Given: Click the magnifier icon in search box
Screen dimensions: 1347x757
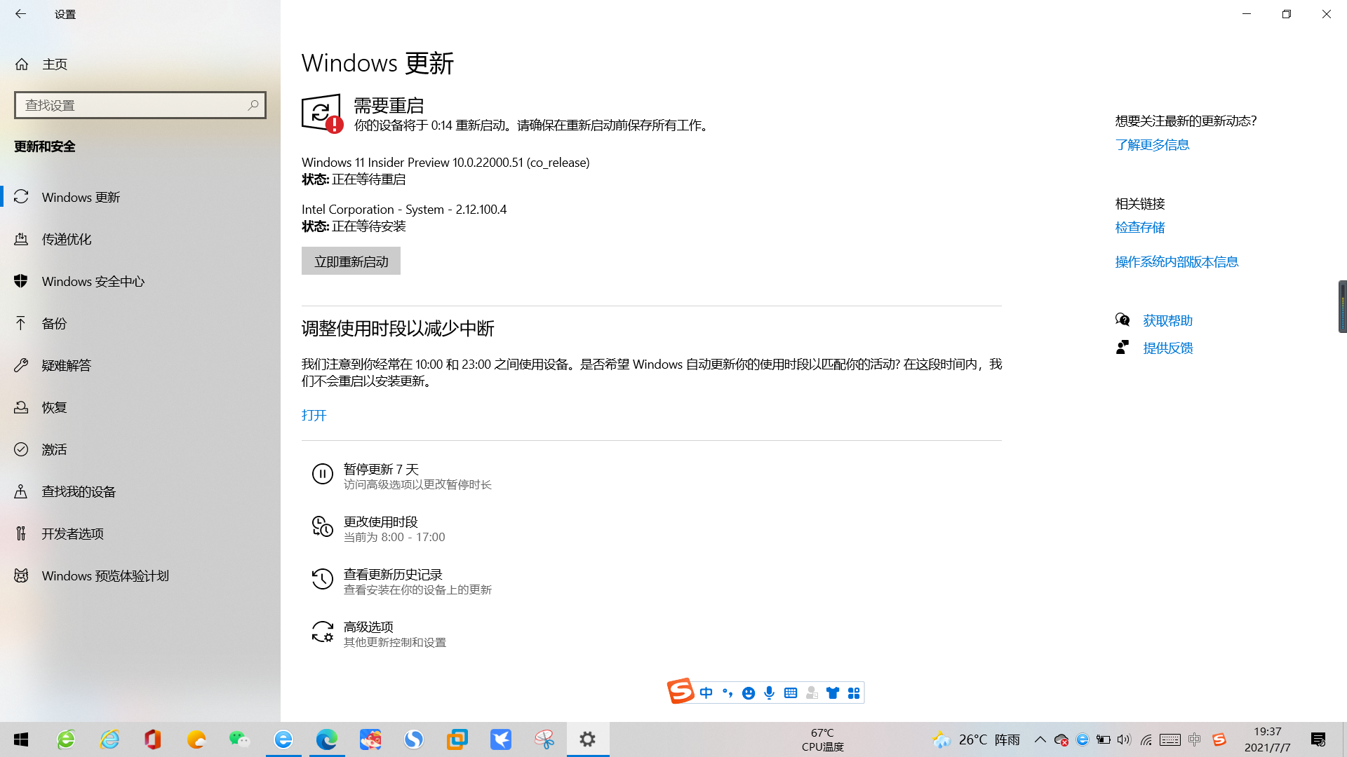Looking at the screenshot, I should pos(253,105).
